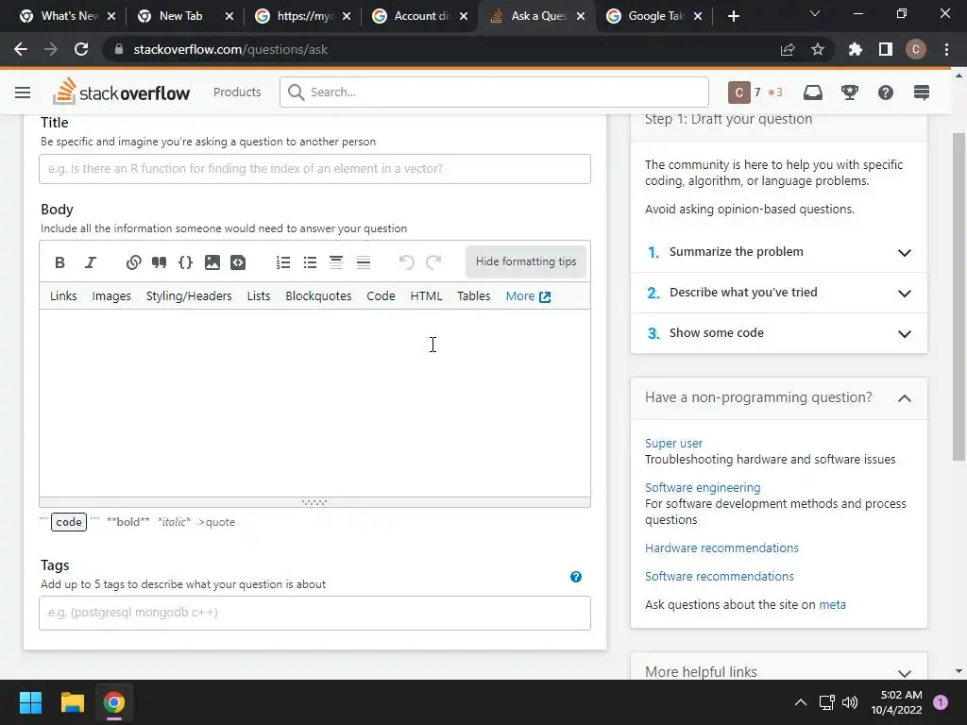Open the hamburger navigation menu
Image resolution: width=967 pixels, height=725 pixels.
[x=23, y=93]
